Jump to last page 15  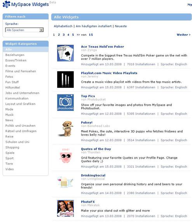tap(91, 35)
